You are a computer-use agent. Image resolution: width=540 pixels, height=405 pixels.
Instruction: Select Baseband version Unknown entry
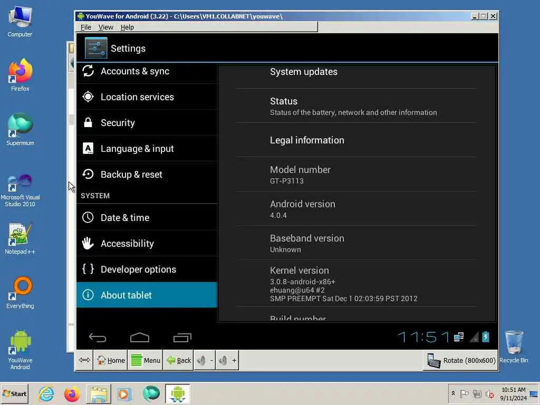click(356, 243)
